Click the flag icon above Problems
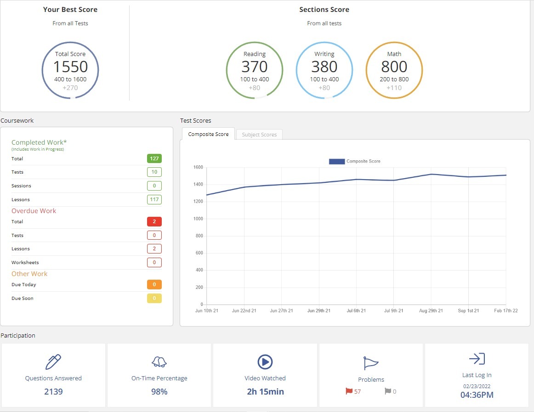Image resolution: width=534 pixels, height=412 pixels. (x=370, y=363)
